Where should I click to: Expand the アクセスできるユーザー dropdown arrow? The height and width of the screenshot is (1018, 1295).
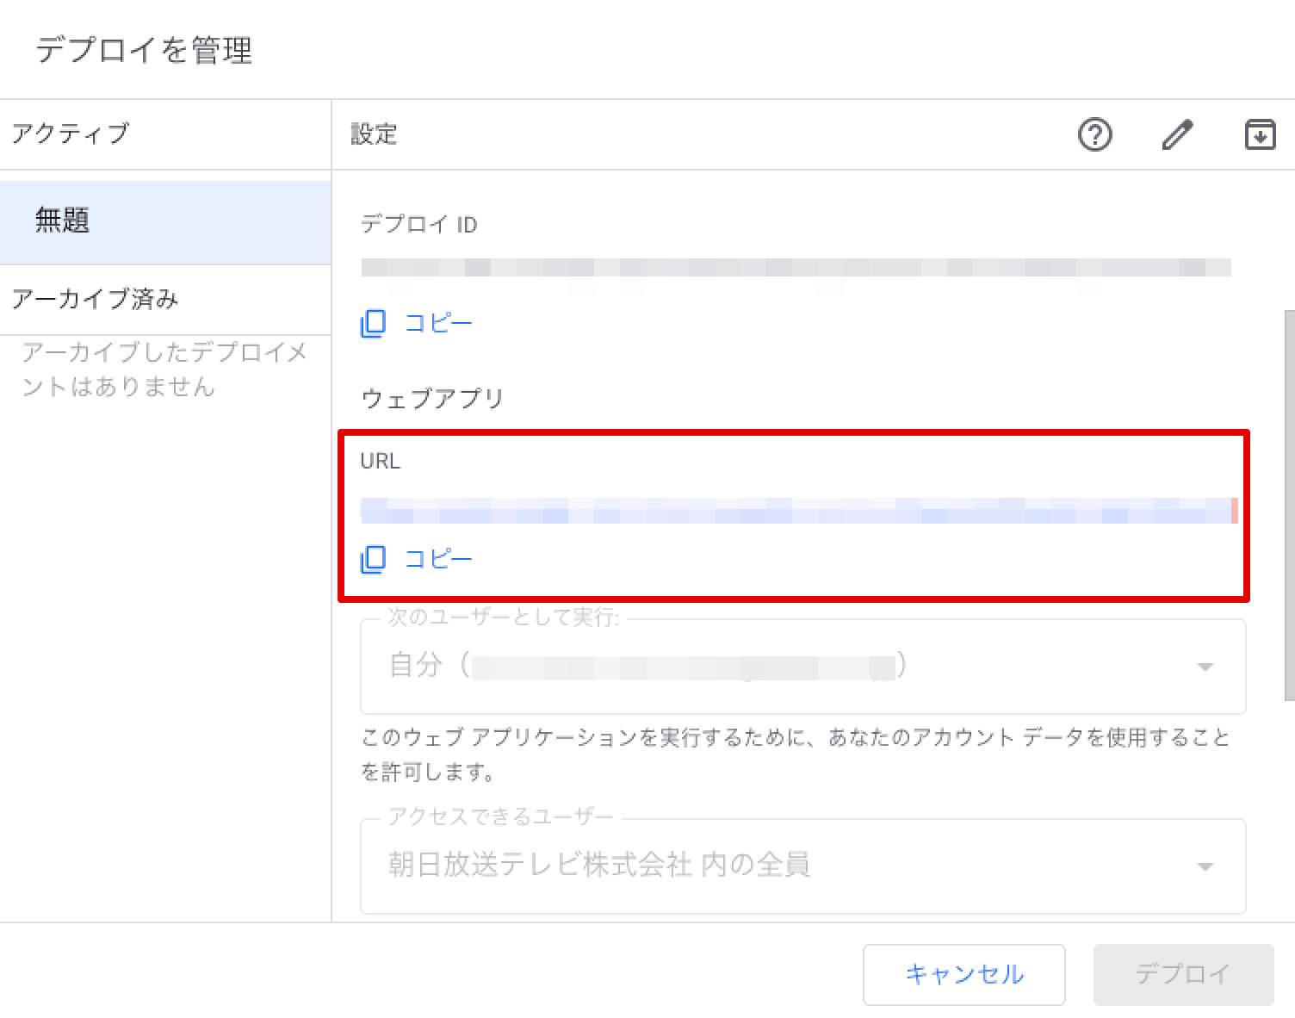click(1205, 866)
